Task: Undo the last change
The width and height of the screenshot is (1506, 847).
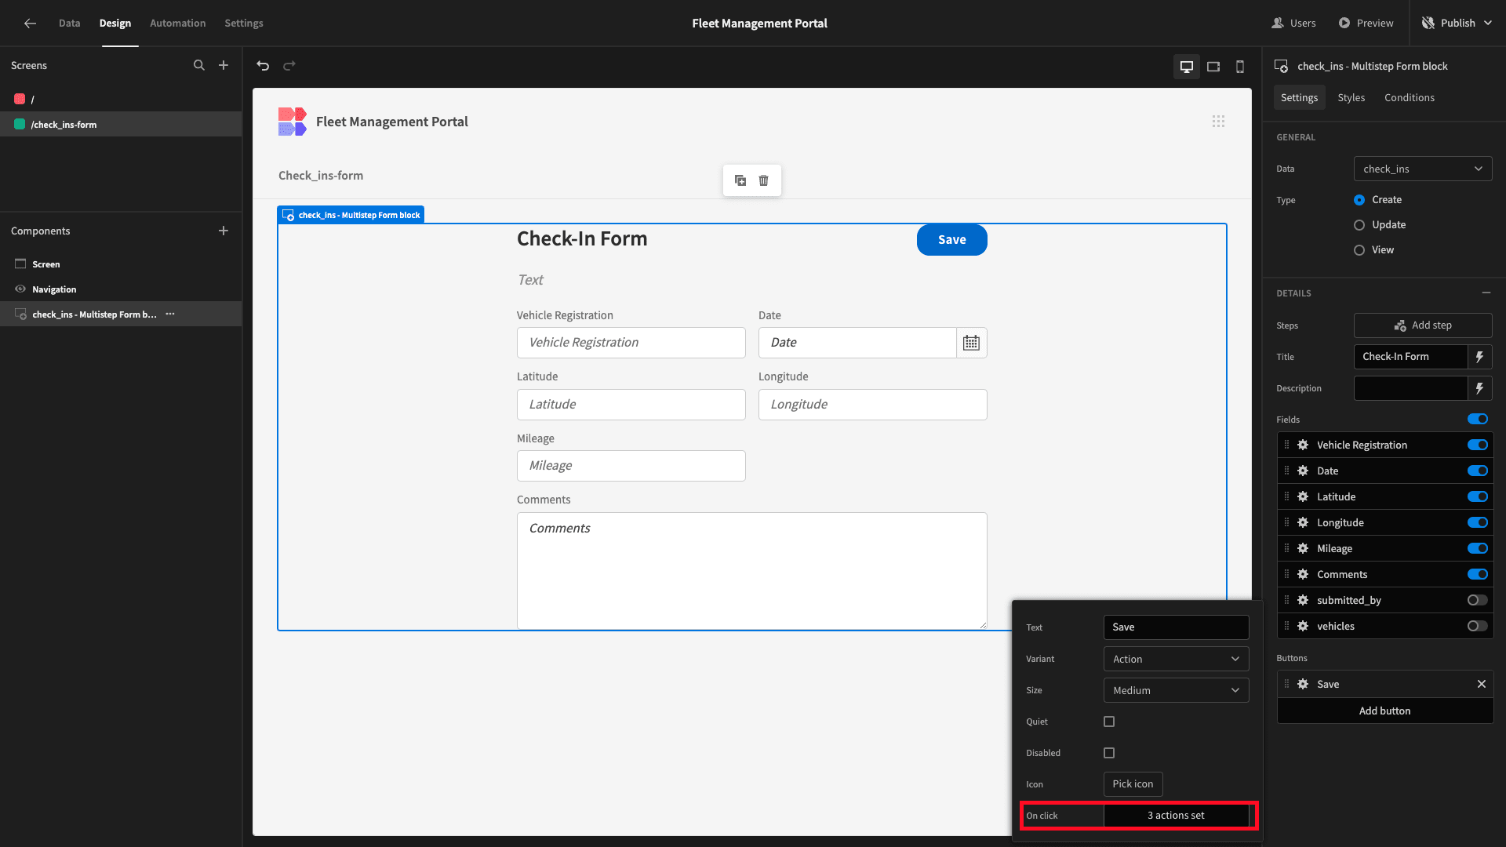Action: (263, 66)
